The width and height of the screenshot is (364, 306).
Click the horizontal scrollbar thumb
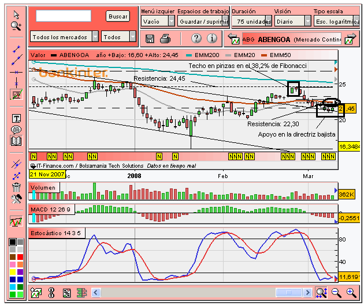click(x=288, y=293)
